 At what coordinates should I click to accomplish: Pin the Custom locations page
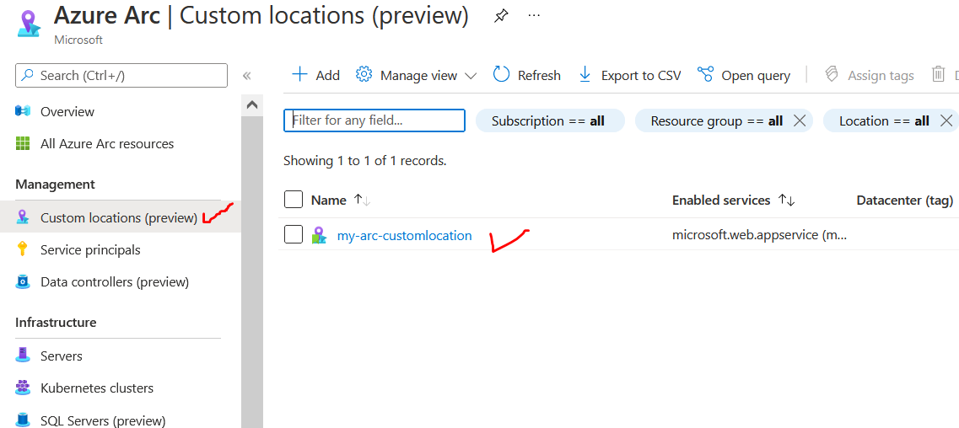(x=501, y=17)
